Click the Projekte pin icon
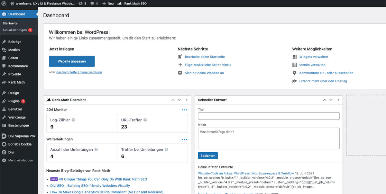This screenshot has height=194, width=386. click(4, 74)
